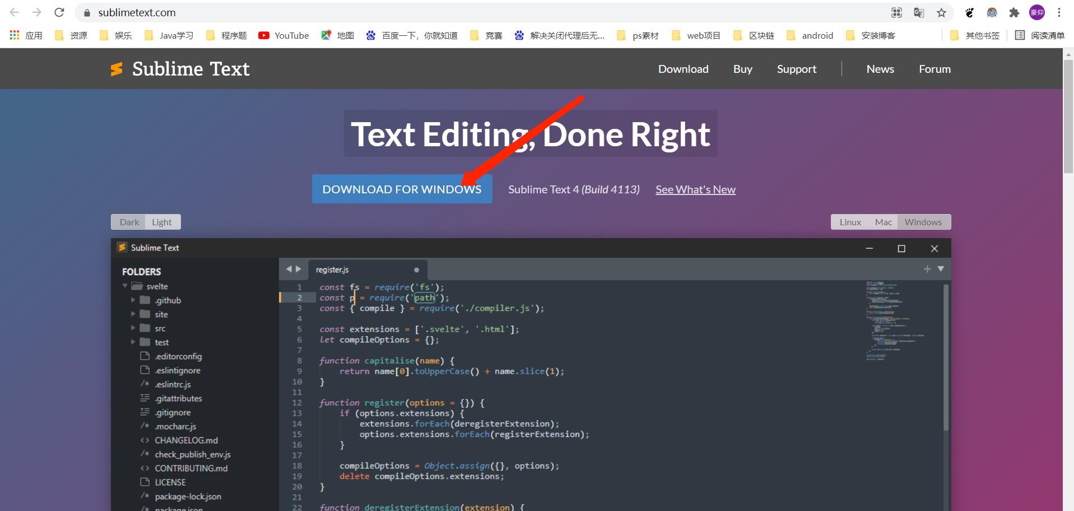Open Chrome three-dot menu
Image resolution: width=1074 pixels, height=511 pixels.
click(x=1059, y=12)
